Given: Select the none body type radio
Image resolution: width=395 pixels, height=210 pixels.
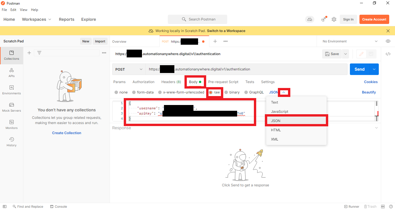Looking at the screenshot, I should pos(116,92).
